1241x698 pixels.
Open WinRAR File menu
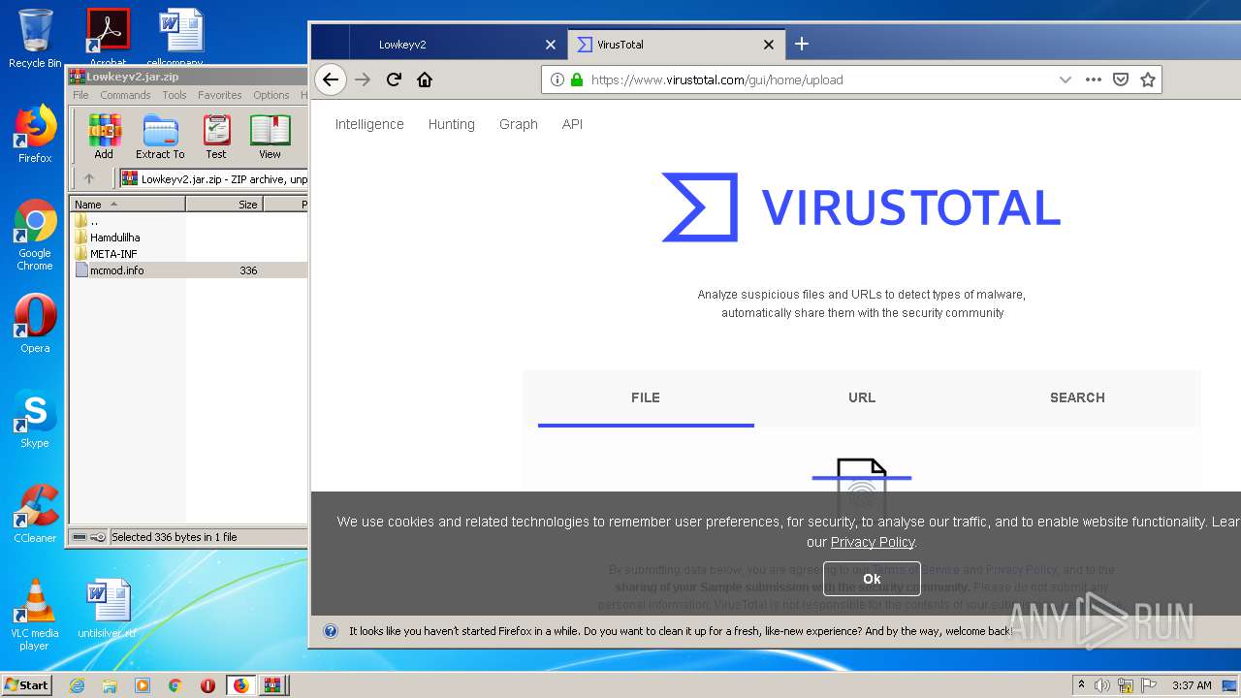tap(80, 95)
